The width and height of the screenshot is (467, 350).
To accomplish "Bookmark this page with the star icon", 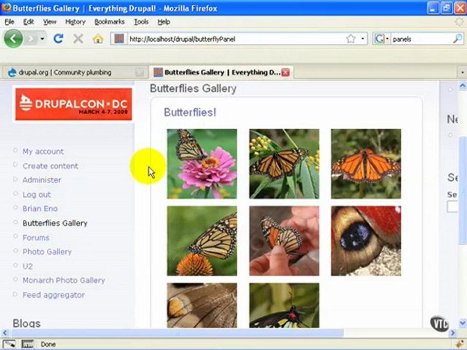I will (351, 39).
